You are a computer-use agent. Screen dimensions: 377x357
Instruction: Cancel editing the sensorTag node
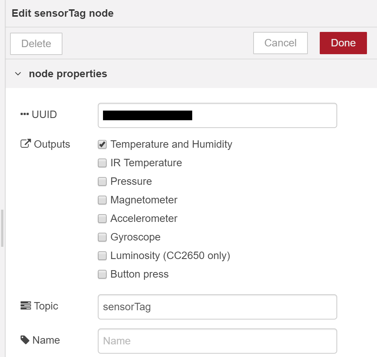point(280,43)
